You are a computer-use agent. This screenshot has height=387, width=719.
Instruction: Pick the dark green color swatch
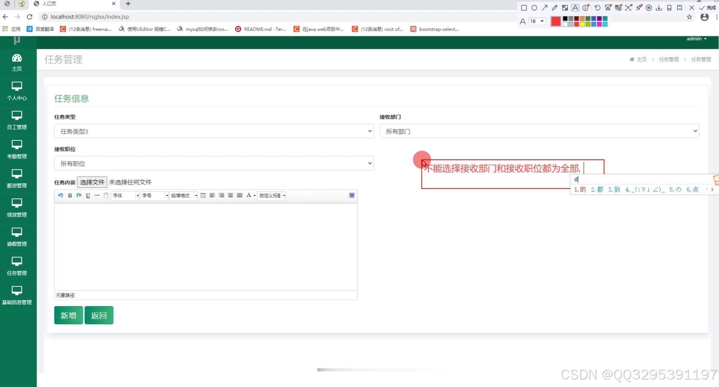tap(588, 19)
